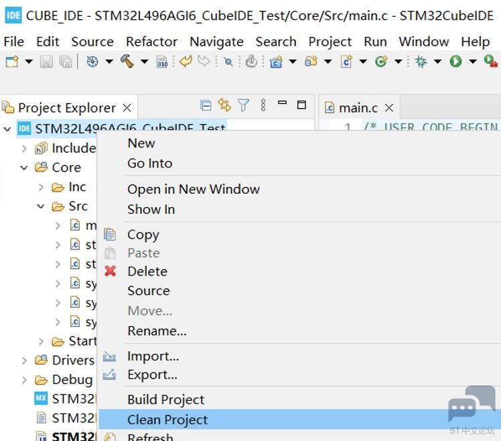Close the Project Explorer tab
Image resolution: width=501 pixels, height=441 pixels.
127,108
